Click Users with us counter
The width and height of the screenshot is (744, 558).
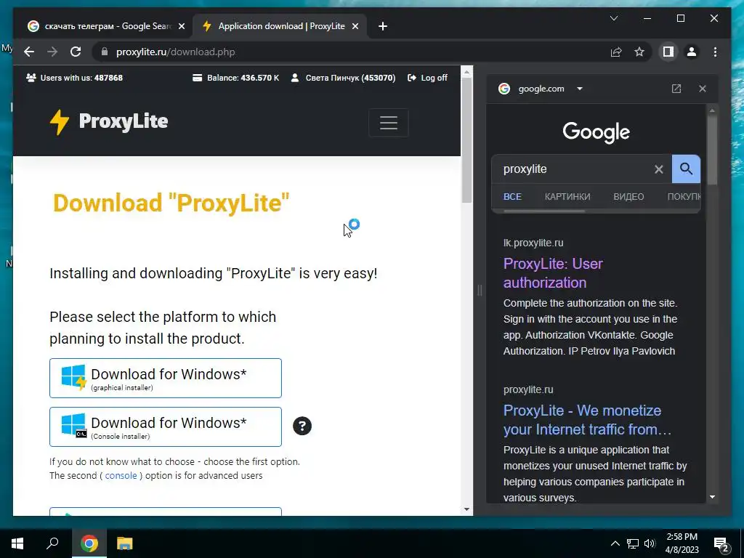75,77
